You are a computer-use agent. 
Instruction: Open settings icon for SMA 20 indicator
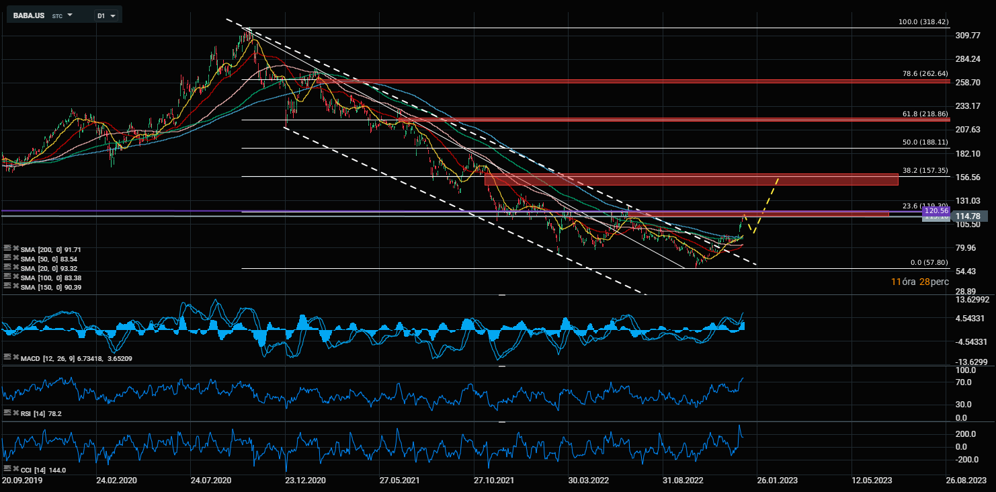7,268
